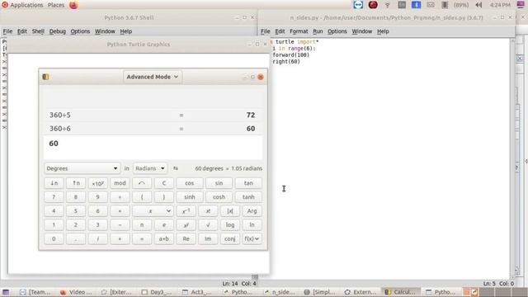This screenshot has height=297, width=528.
Task: Open Shell menu in Python Shell
Action: click(38, 31)
